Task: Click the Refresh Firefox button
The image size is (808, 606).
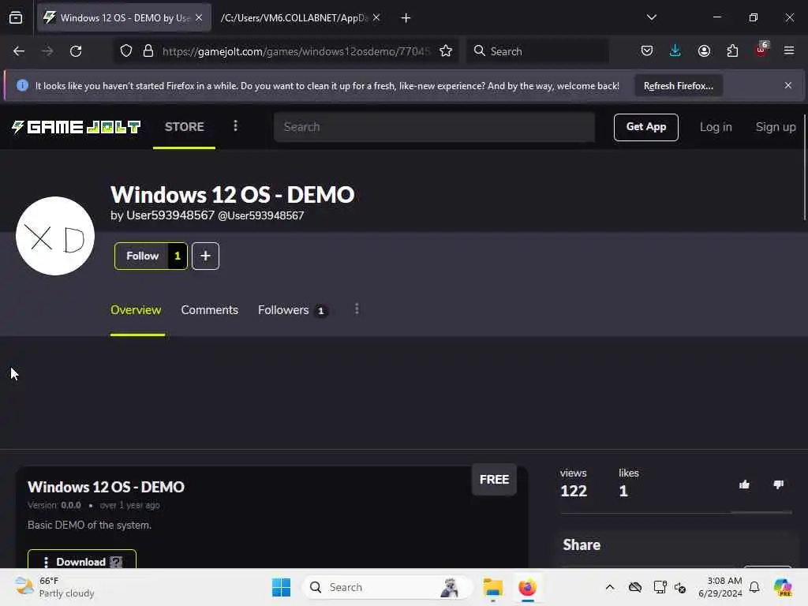Action: click(678, 86)
